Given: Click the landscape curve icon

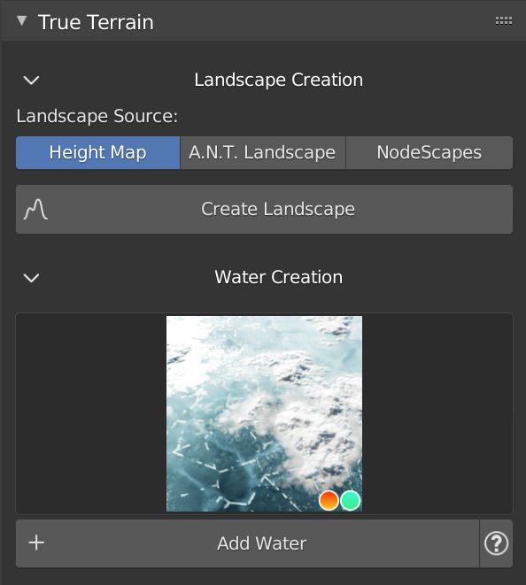Looking at the screenshot, I should (x=35, y=209).
